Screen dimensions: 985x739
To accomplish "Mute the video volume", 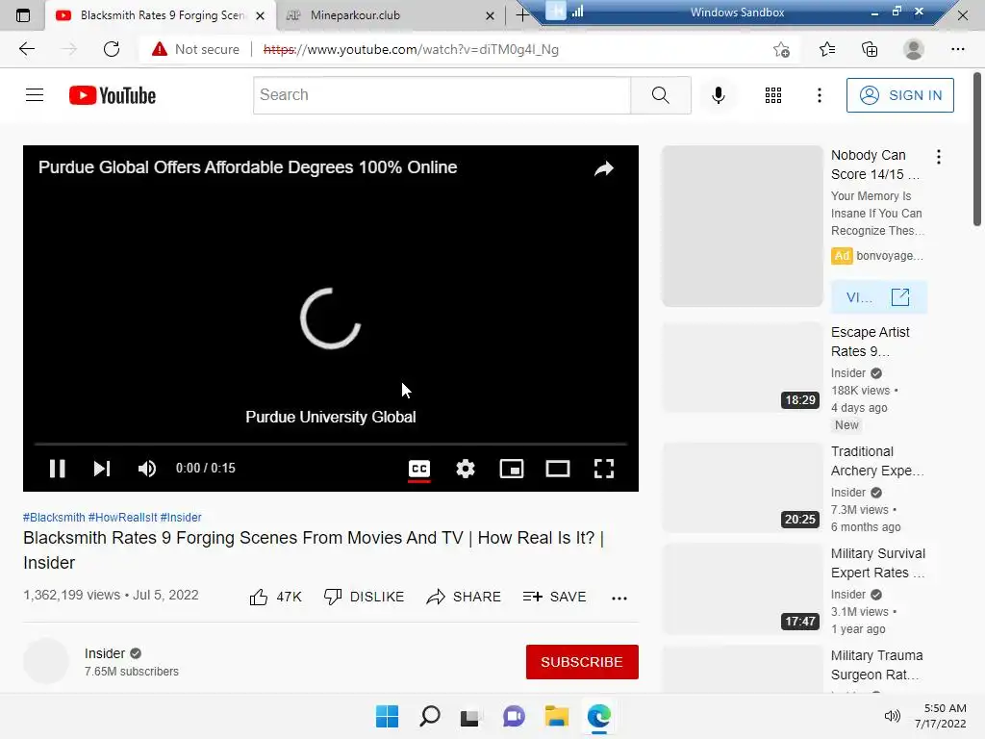I will click(x=147, y=469).
